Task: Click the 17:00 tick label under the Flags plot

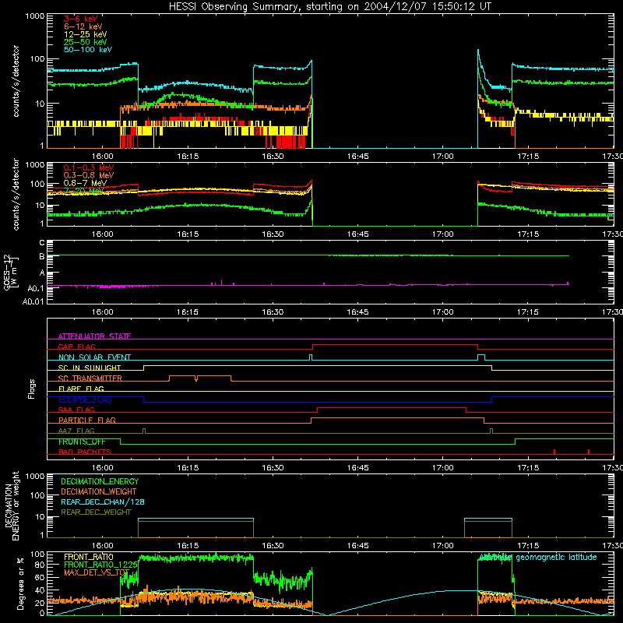Action: pos(442,468)
